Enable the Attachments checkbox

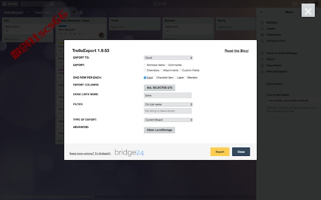click(161, 70)
